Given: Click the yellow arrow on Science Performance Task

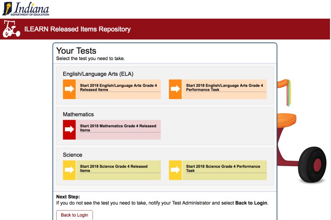Looking at the screenshot, I should (x=175, y=169).
